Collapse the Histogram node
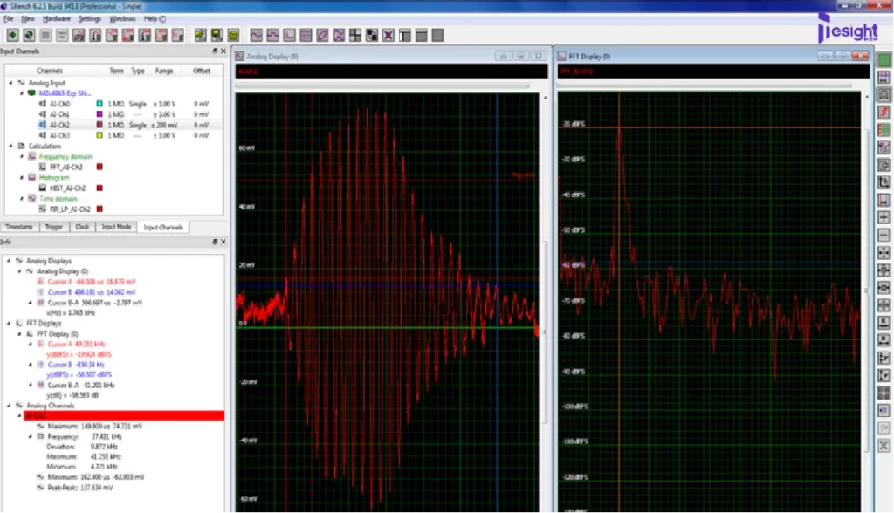Screen dimensions: 894x513 click(x=22, y=177)
